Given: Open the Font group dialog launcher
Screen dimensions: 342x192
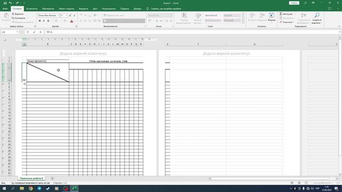Looking at the screenshot, I should 76,26.
